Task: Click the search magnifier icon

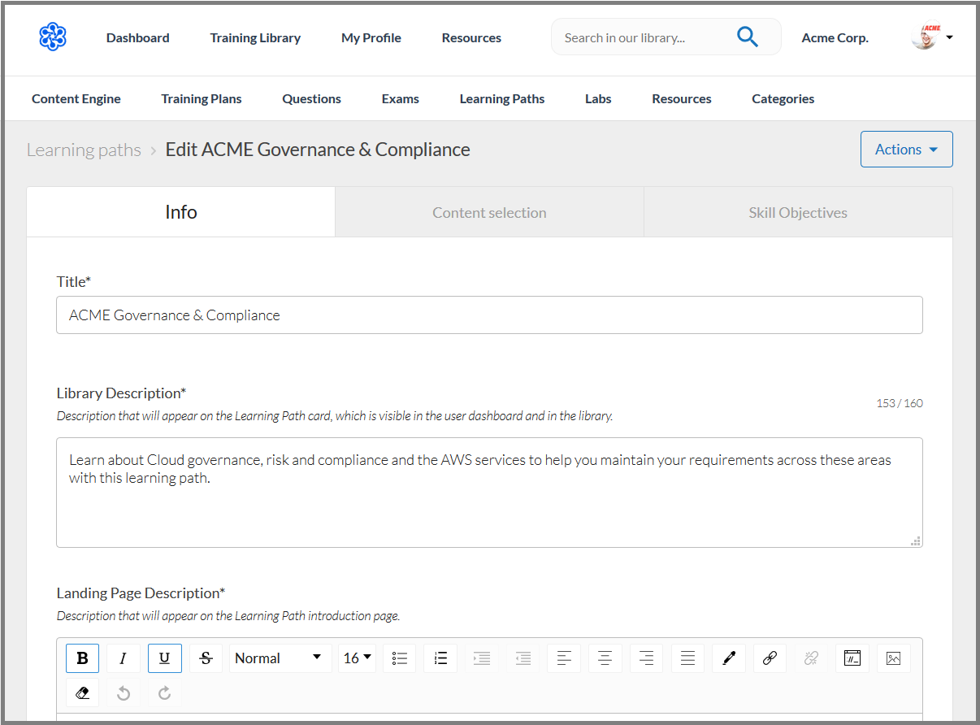Action: pos(747,37)
